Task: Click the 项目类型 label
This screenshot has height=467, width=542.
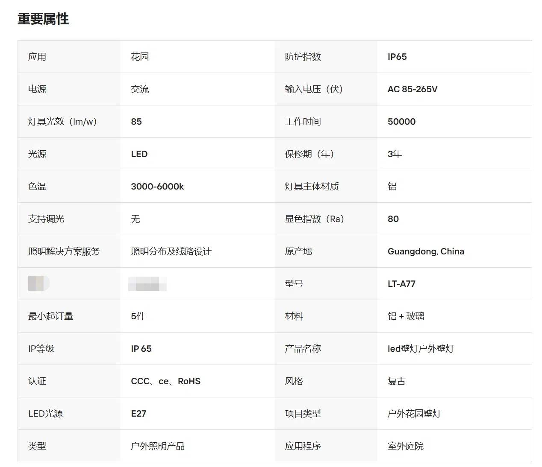Action: click(303, 414)
